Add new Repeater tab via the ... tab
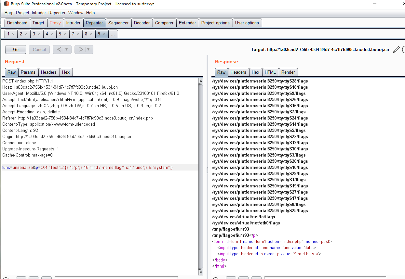The height and width of the screenshot is (279, 405). [113, 34]
